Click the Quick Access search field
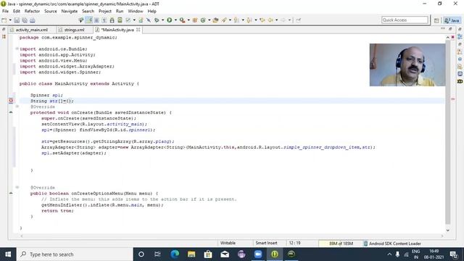The height and width of the screenshot is (261, 464). coord(405,20)
